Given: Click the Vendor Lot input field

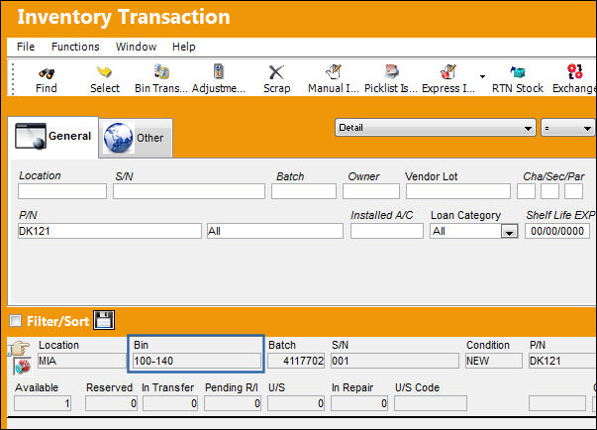Looking at the screenshot, I should (x=458, y=191).
